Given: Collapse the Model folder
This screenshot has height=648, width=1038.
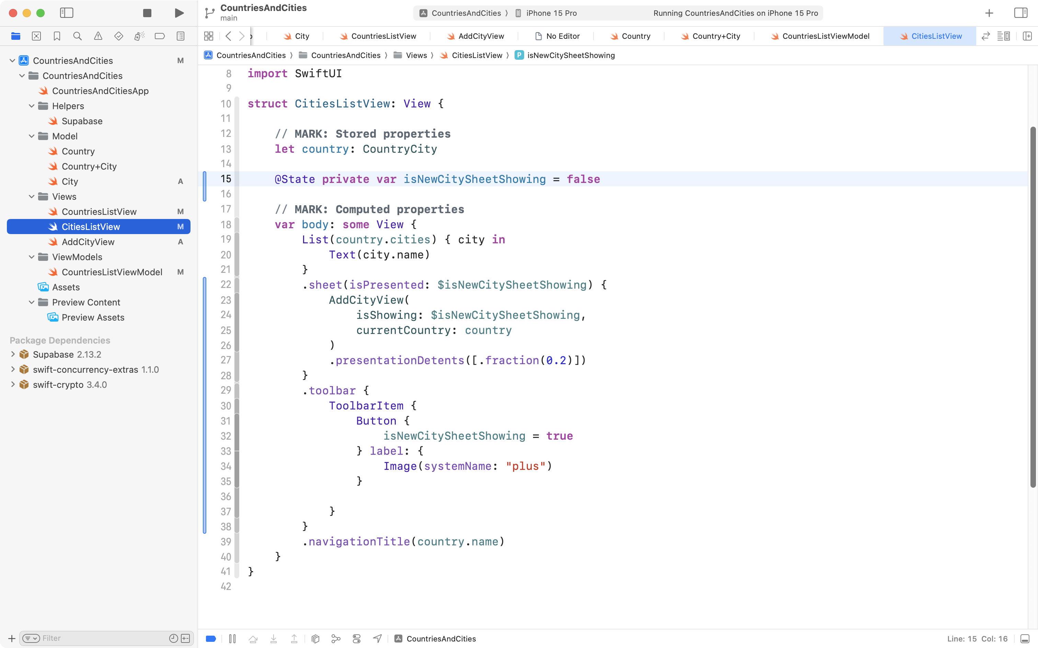Looking at the screenshot, I should pos(31,136).
